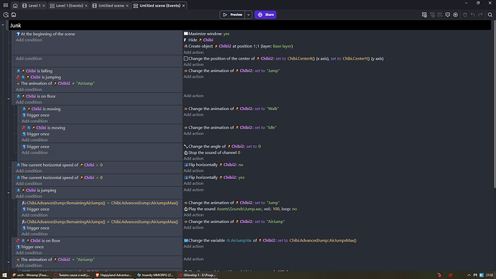Viewport: 496px width, 279px height.
Task: Click the inverted icon on 'Chibi is jumping' condition
Action: 18,77
